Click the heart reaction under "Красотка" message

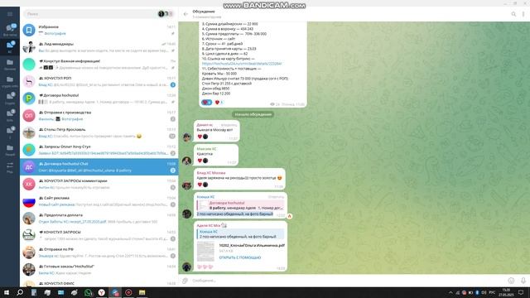(x=200, y=161)
